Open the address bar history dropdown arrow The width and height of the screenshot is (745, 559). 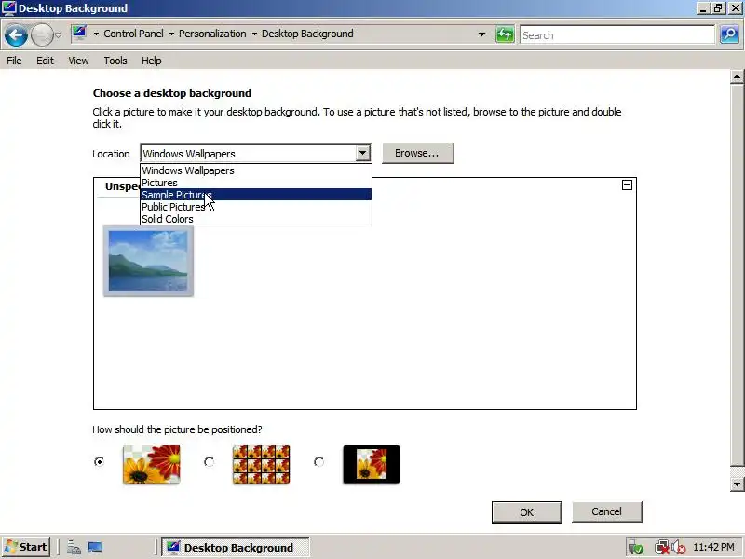pos(481,34)
